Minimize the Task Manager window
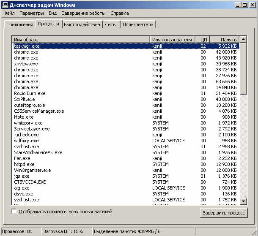 coord(237,5)
